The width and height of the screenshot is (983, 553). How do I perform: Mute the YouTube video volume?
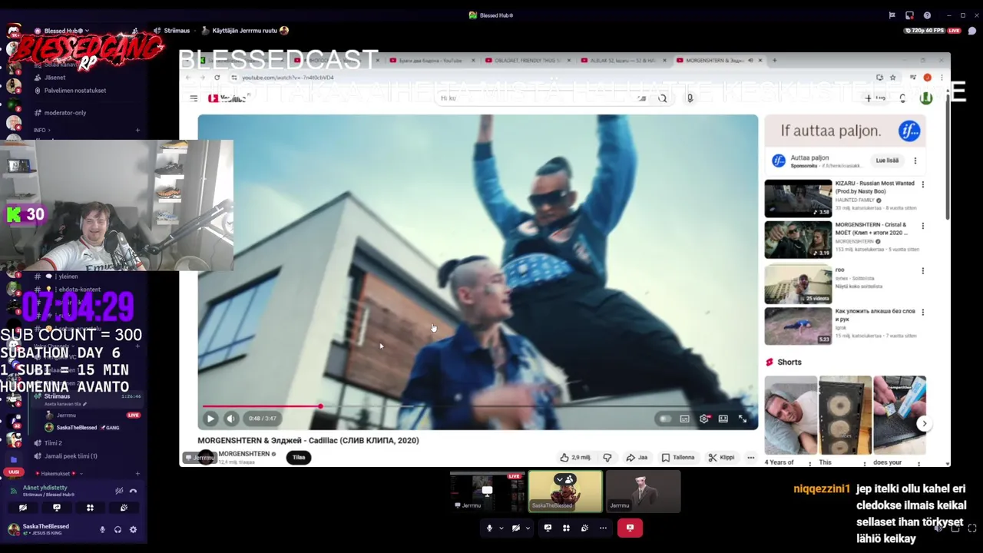(x=231, y=419)
